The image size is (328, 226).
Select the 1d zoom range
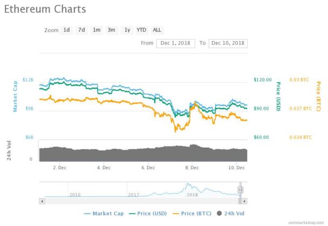pyautogui.click(x=66, y=30)
